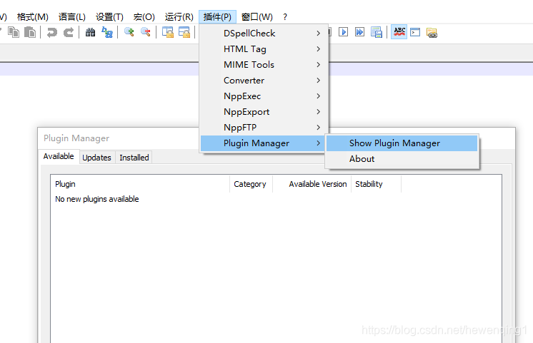533x343 pixels.
Task: Toggle synchronized horizontal scrolling icon
Action: (184, 32)
